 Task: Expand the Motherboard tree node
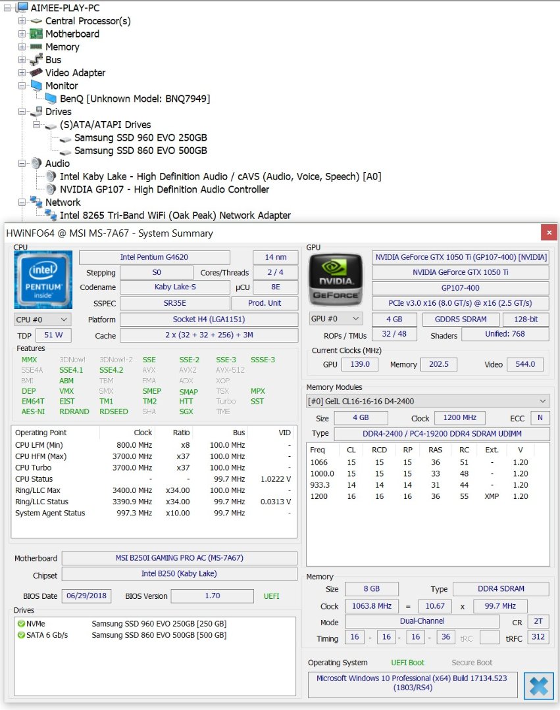click(x=22, y=34)
